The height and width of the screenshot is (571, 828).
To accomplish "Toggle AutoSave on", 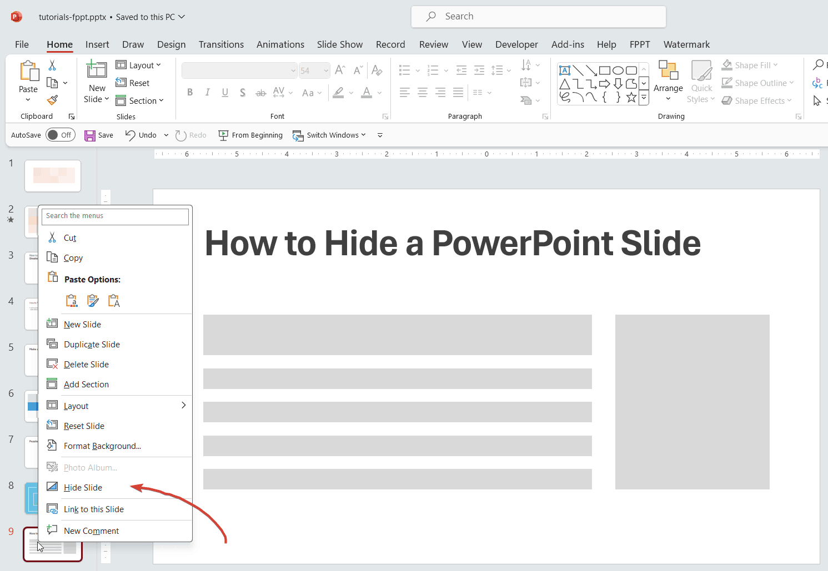I will tap(60, 134).
